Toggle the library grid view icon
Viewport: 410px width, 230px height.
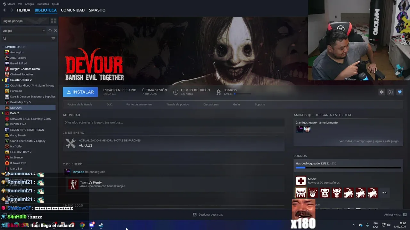(53, 21)
